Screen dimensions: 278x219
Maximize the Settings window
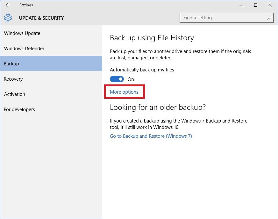point(256,5)
